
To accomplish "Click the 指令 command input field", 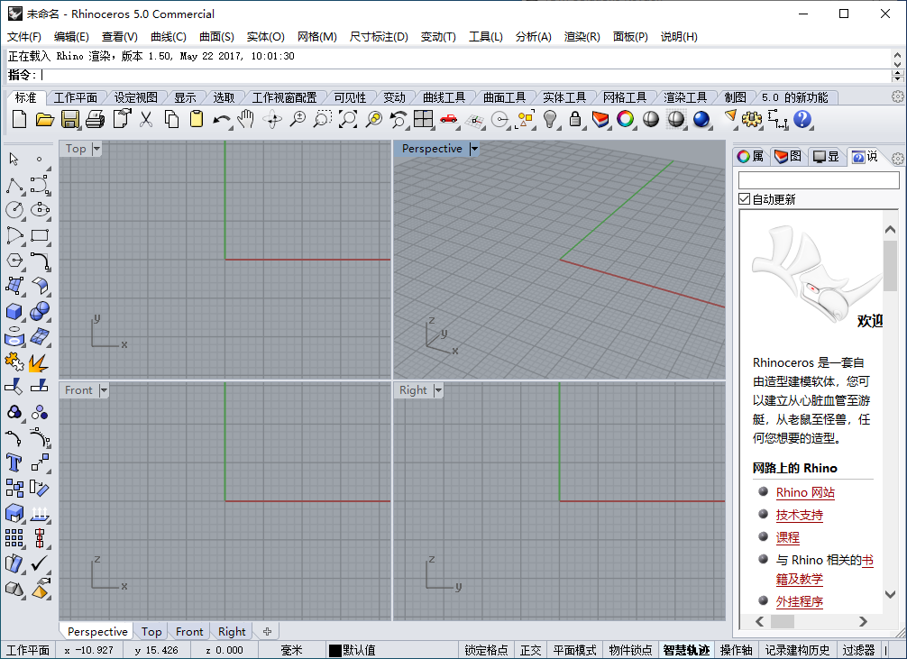I will 465,75.
